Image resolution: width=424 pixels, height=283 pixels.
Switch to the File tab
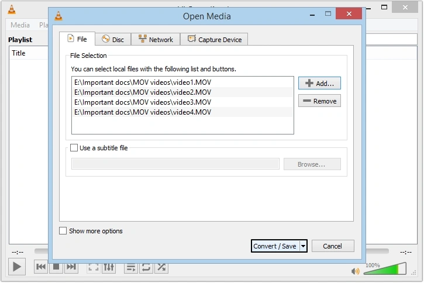point(77,39)
